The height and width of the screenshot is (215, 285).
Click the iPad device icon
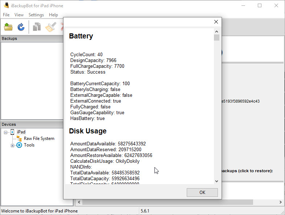pos(12,132)
